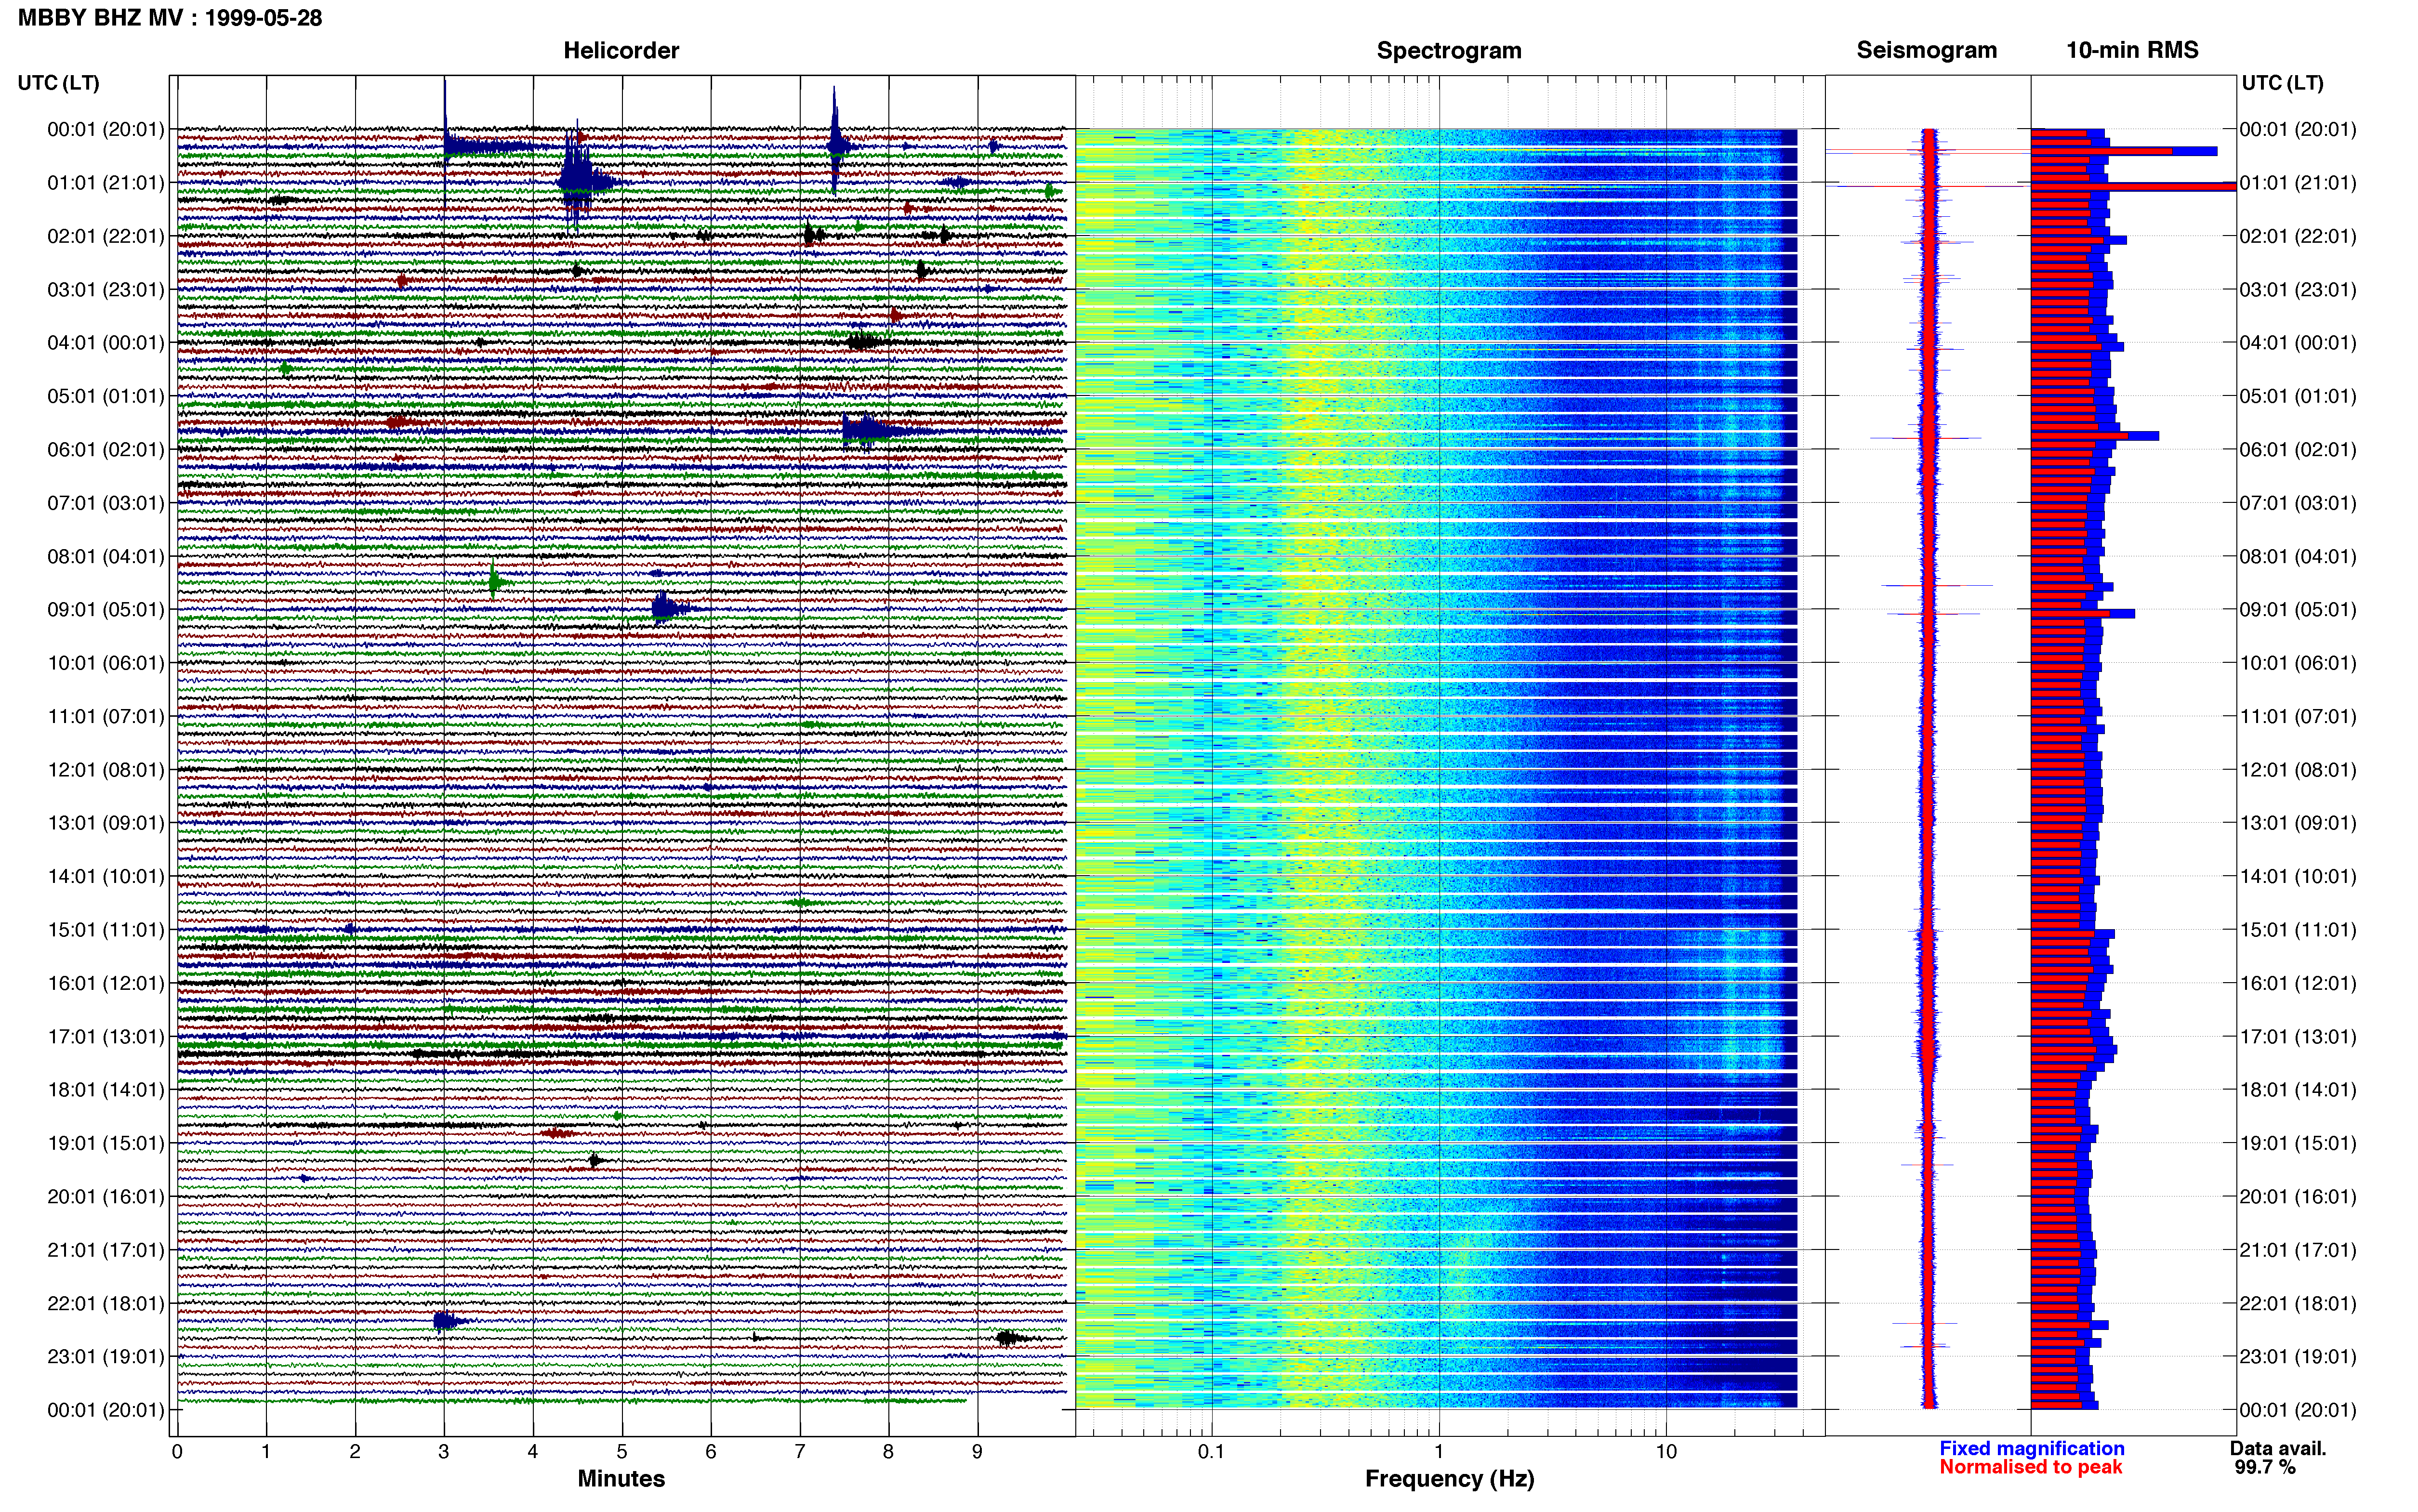Click the 'Data avail.' label
The height and width of the screenshot is (1512, 2418).
click(x=2278, y=1449)
